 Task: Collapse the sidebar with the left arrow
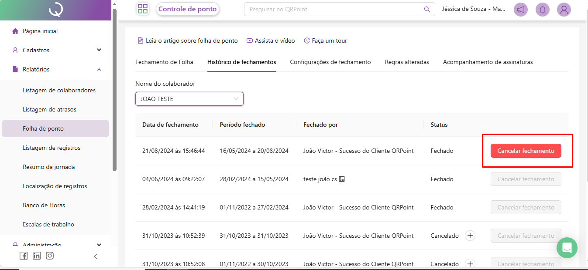tap(96, 256)
